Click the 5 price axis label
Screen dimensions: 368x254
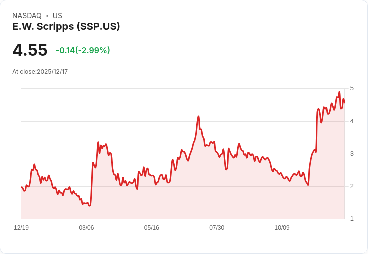tap(352, 88)
